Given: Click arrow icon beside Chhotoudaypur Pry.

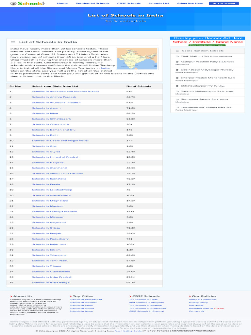Looking at the screenshot, I should pyautogui.click(x=177, y=86).
